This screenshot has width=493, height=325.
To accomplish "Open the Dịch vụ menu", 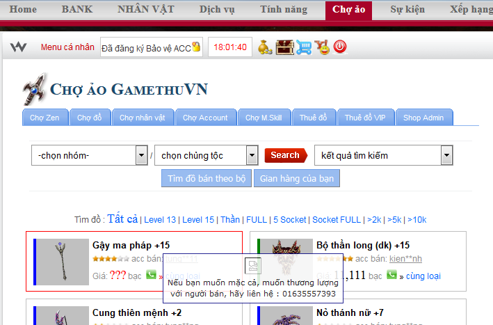I will (217, 10).
